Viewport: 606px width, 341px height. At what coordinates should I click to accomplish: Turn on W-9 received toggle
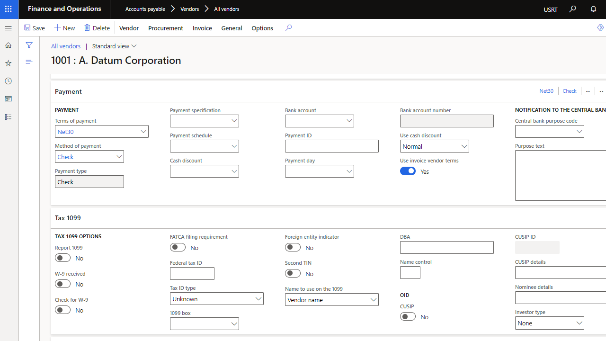click(x=62, y=284)
